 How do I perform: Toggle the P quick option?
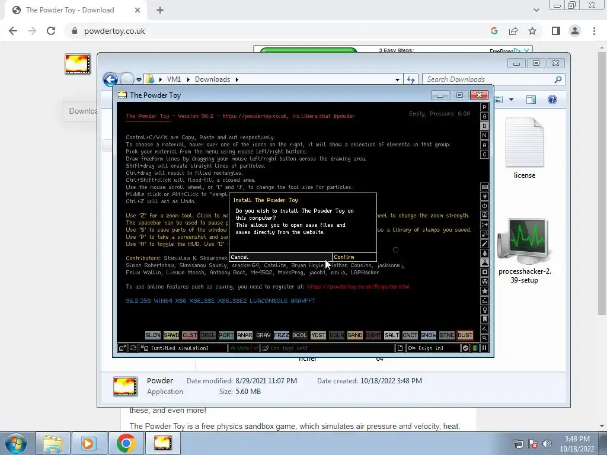pos(484,107)
